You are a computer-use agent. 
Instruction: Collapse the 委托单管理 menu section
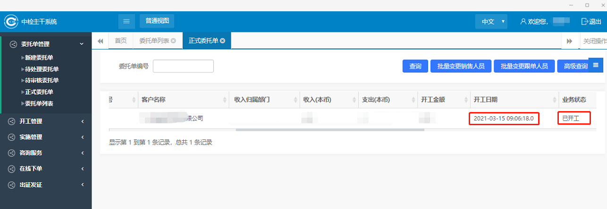pos(46,44)
